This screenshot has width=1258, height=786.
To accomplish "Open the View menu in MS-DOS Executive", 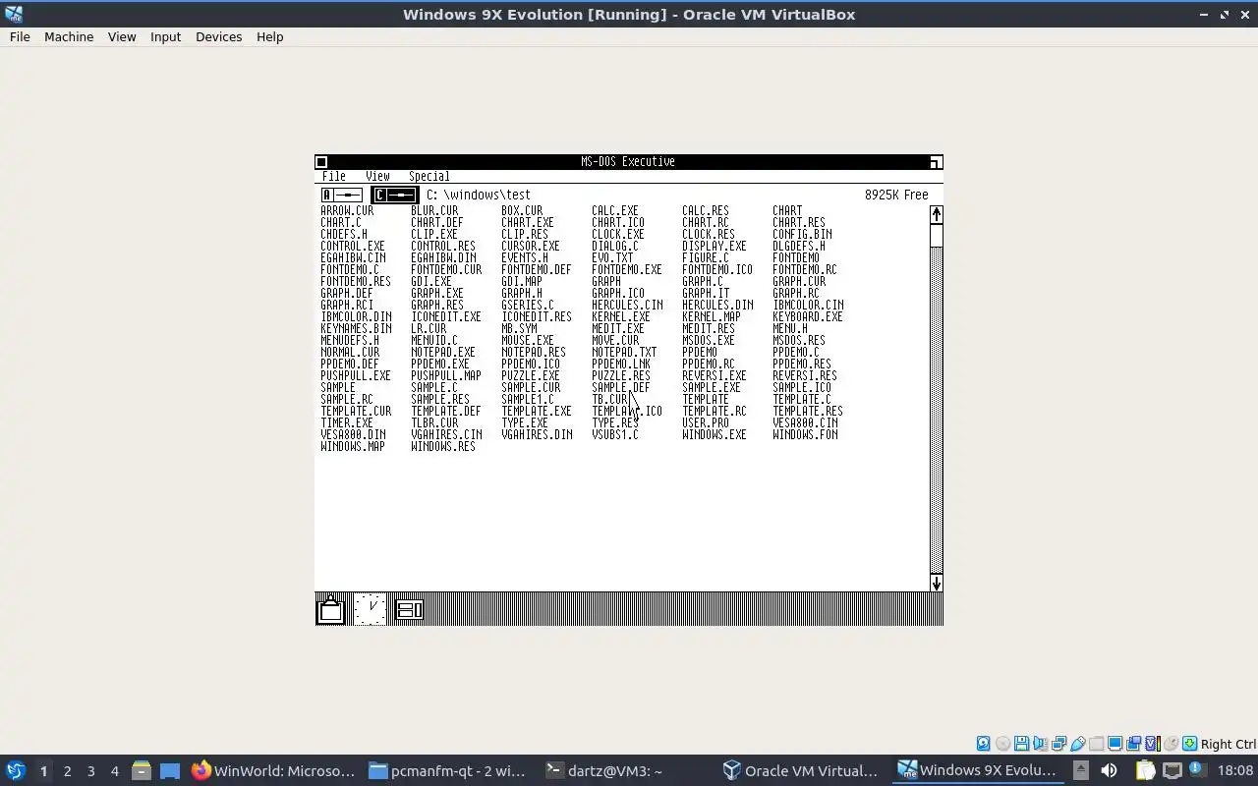I will click(377, 177).
